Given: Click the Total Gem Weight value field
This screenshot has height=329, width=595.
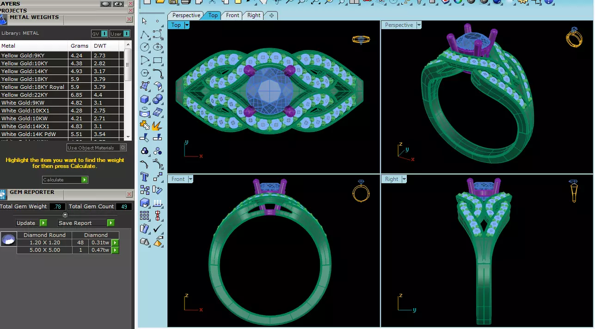Looking at the screenshot, I should click(57, 206).
